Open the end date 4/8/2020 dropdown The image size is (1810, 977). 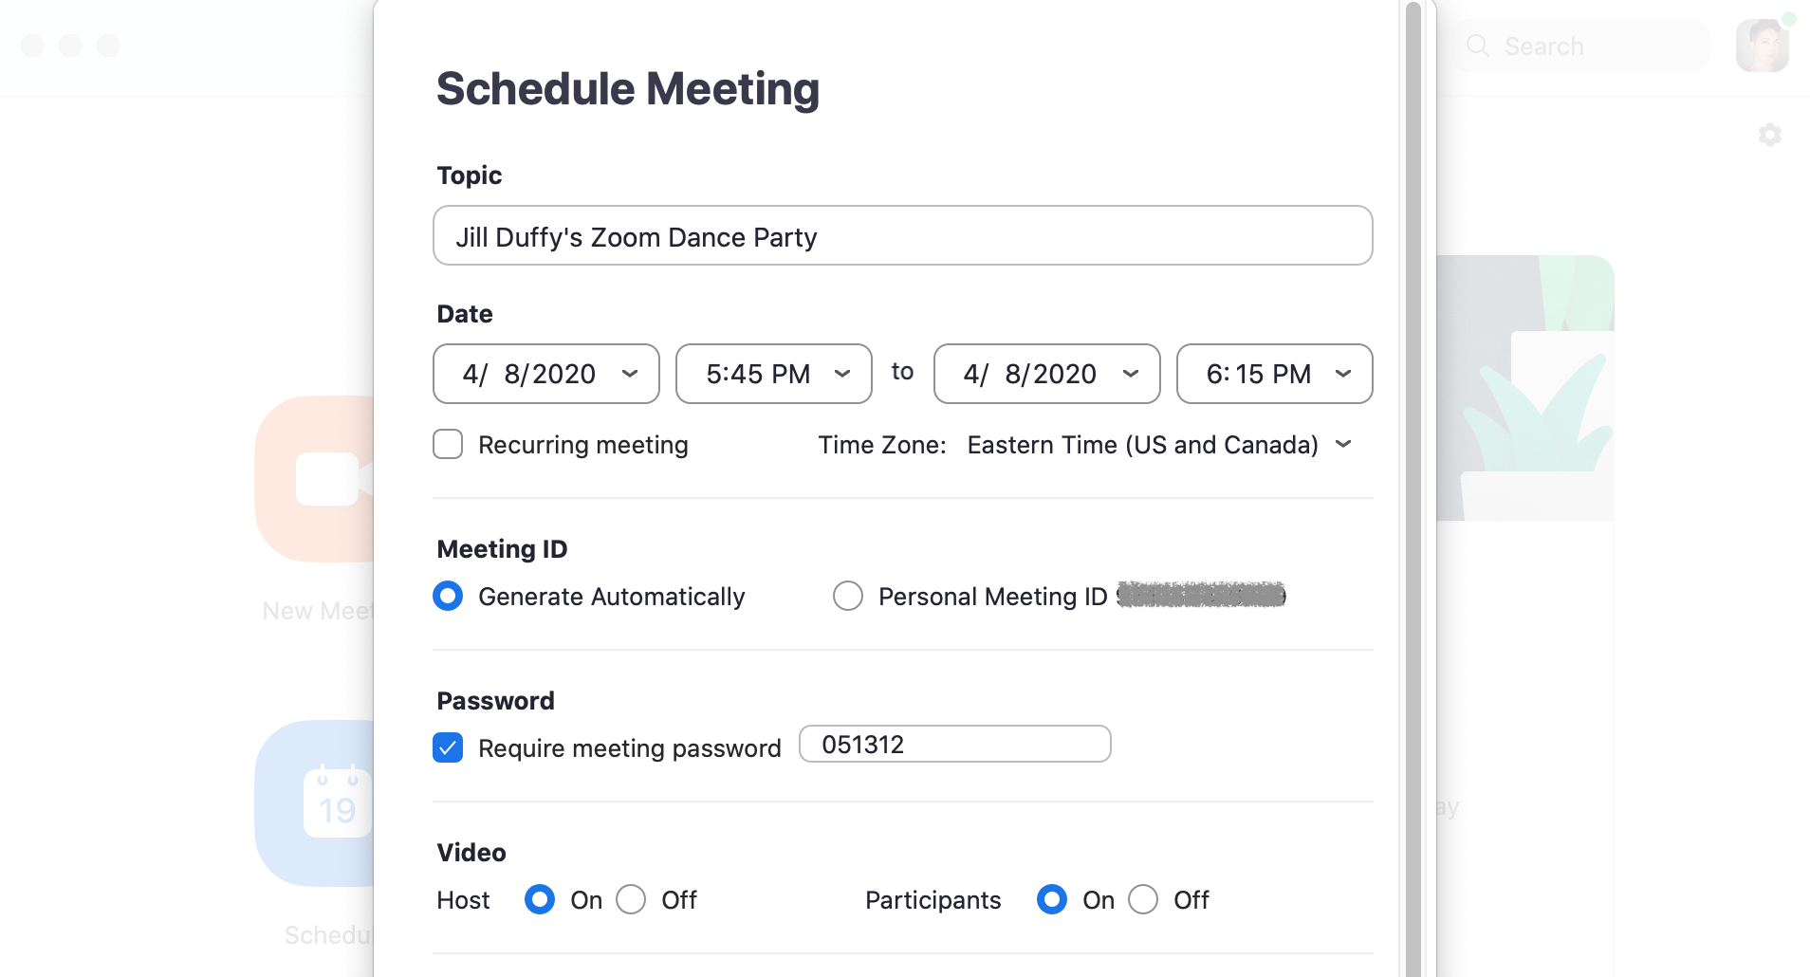coord(1047,374)
